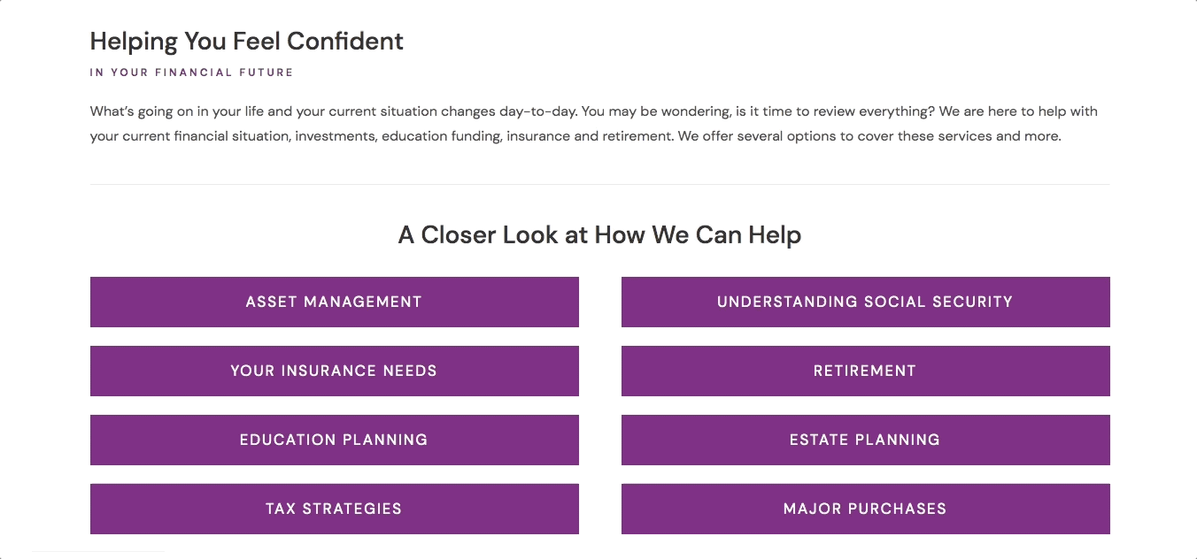Click the Understanding Social Security button

(865, 302)
